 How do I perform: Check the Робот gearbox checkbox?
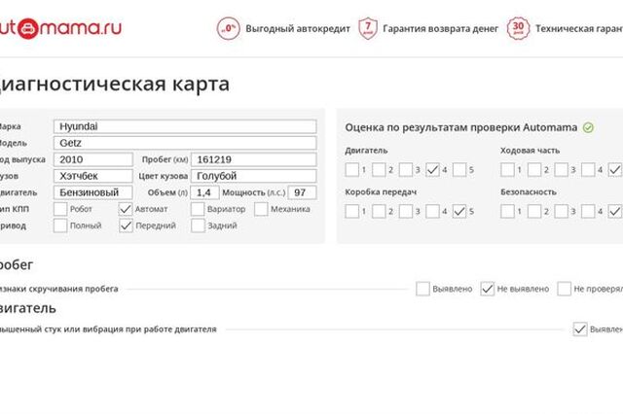[60, 209]
